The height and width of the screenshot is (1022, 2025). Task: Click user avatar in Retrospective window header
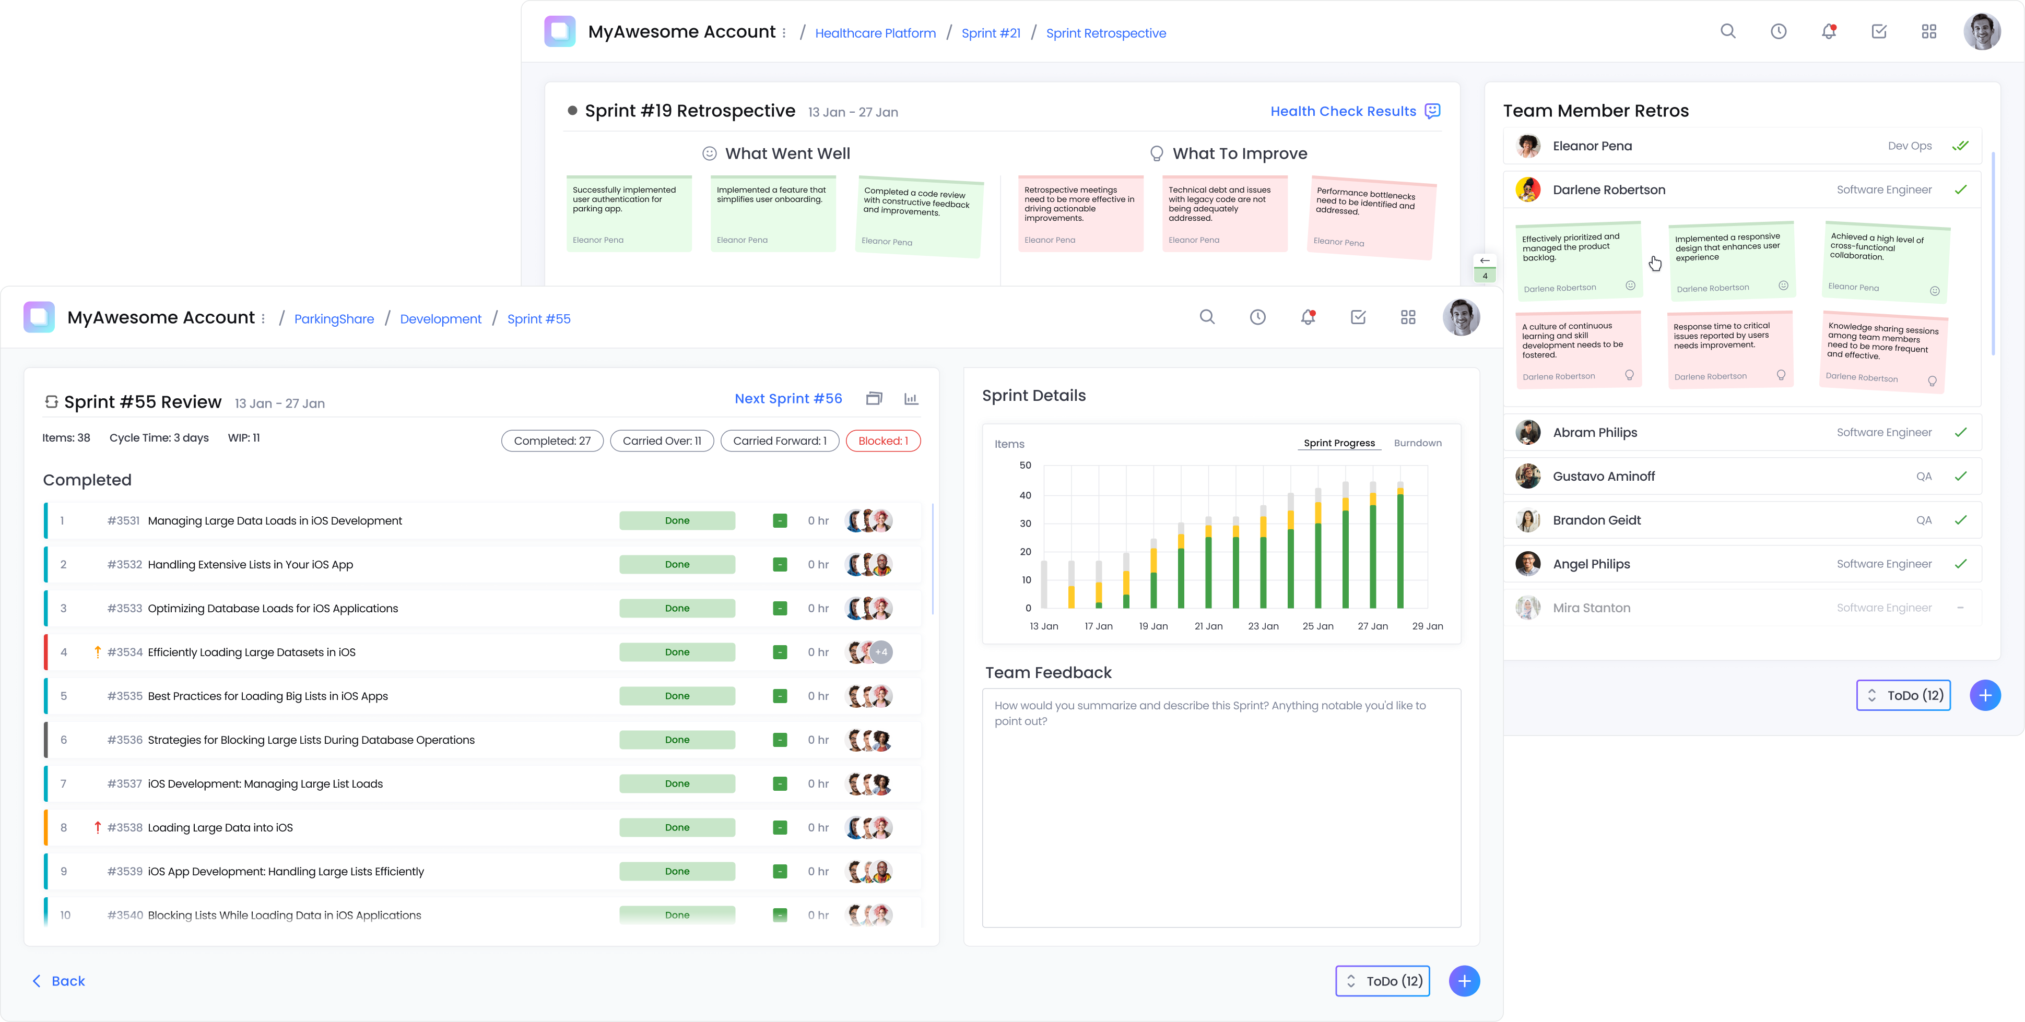click(x=1982, y=31)
